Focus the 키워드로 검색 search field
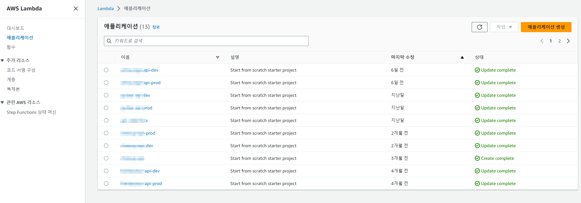 206,41
